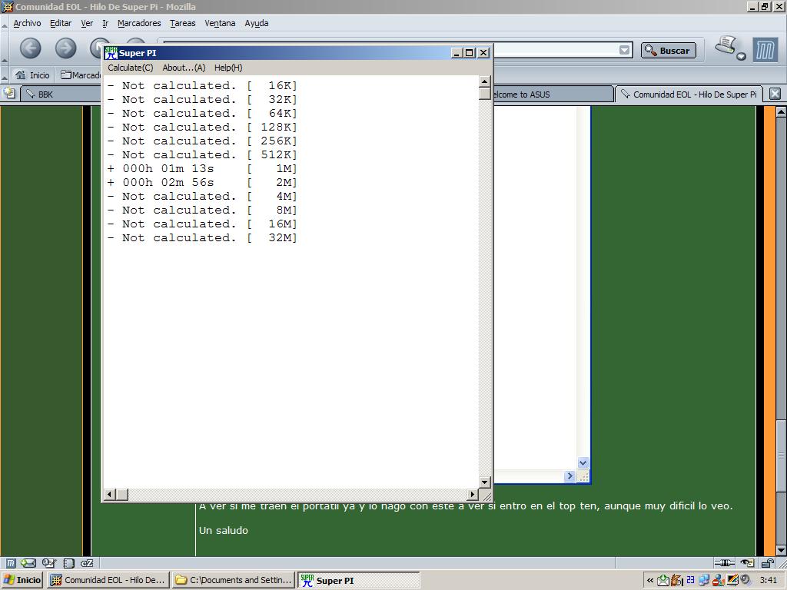
Task: Expand the URL bar history dropdown
Action: [x=625, y=51]
